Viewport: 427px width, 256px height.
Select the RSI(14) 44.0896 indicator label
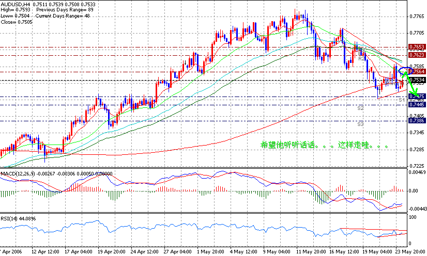pyautogui.click(x=18, y=219)
